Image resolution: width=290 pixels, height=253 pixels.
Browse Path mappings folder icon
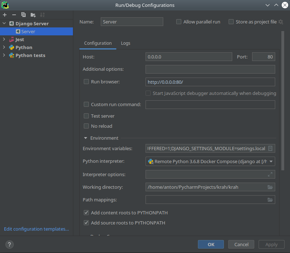coord(270,200)
